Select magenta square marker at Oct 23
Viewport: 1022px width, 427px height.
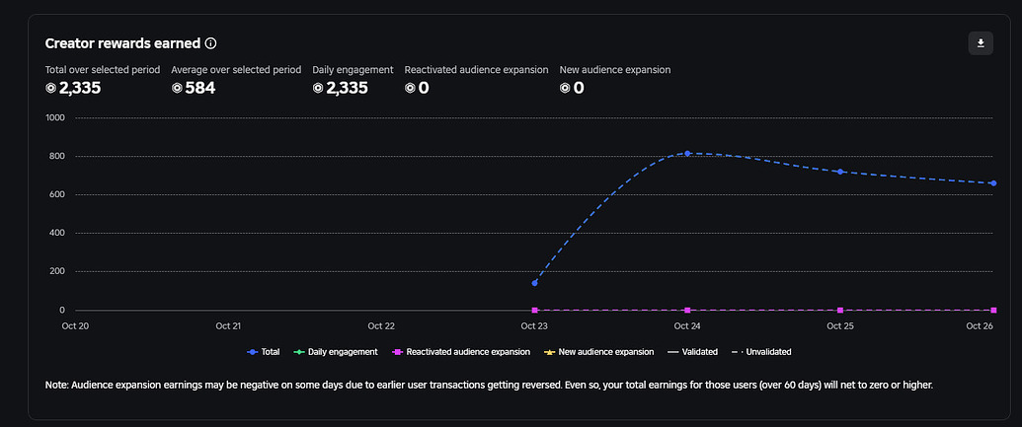[x=534, y=311]
